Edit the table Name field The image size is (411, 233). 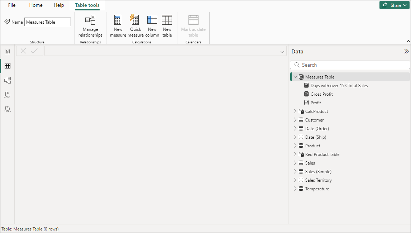47,22
